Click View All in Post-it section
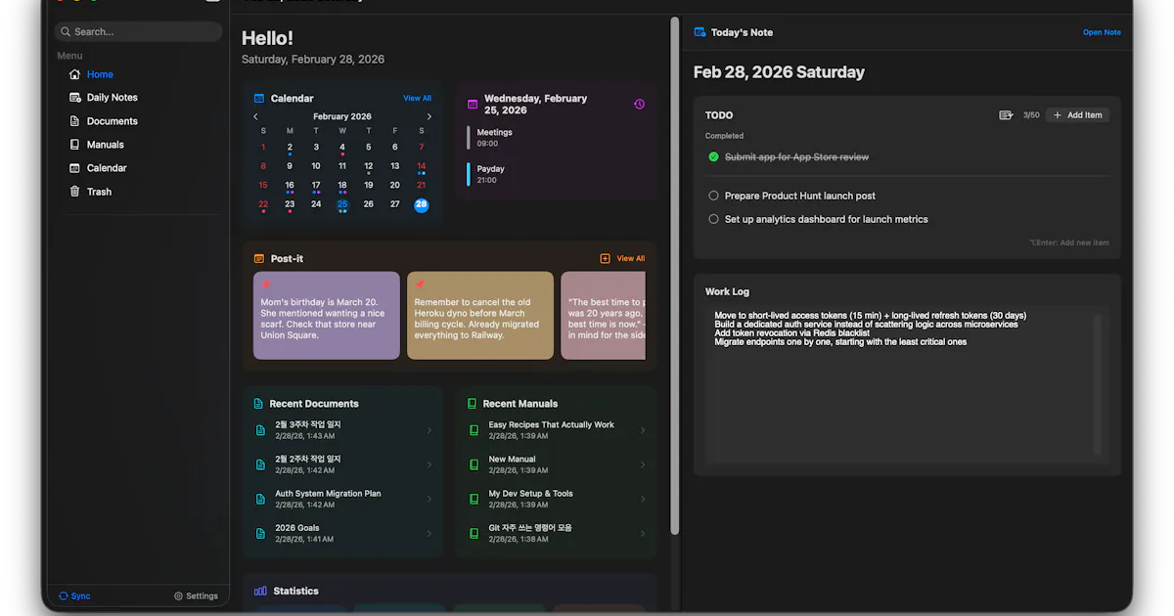1174x616 pixels. (631, 259)
